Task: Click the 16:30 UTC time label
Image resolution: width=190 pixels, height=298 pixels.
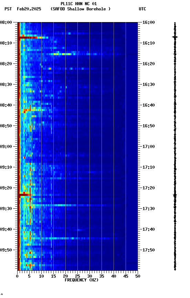Action: [x=149, y=85]
